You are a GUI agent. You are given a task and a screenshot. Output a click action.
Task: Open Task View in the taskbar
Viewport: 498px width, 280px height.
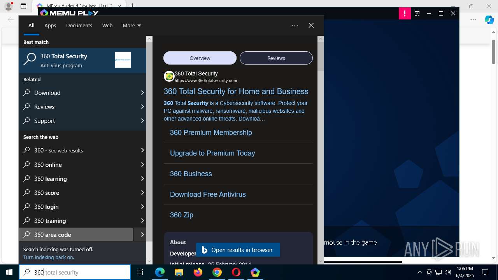(140, 272)
